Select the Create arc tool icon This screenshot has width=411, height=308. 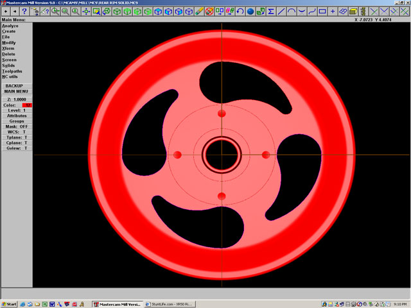(x=292, y=12)
